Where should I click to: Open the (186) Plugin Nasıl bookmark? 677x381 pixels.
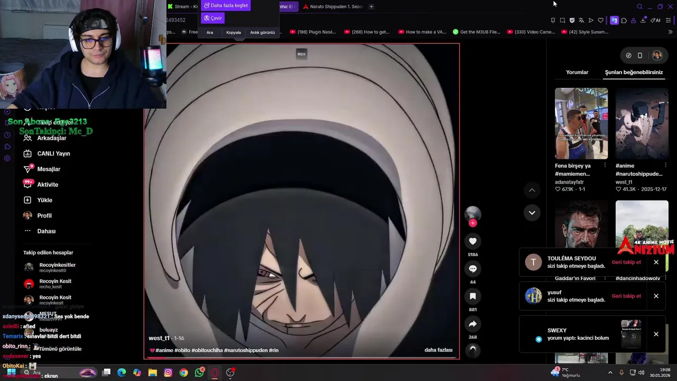tap(313, 32)
